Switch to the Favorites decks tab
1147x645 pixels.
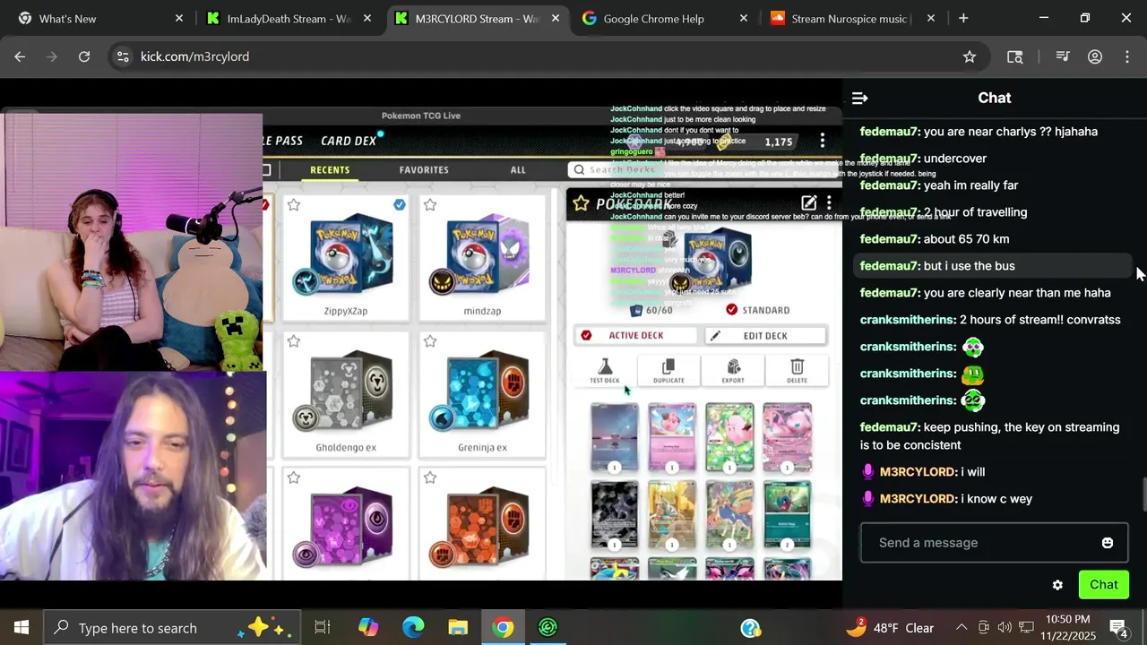coord(424,169)
